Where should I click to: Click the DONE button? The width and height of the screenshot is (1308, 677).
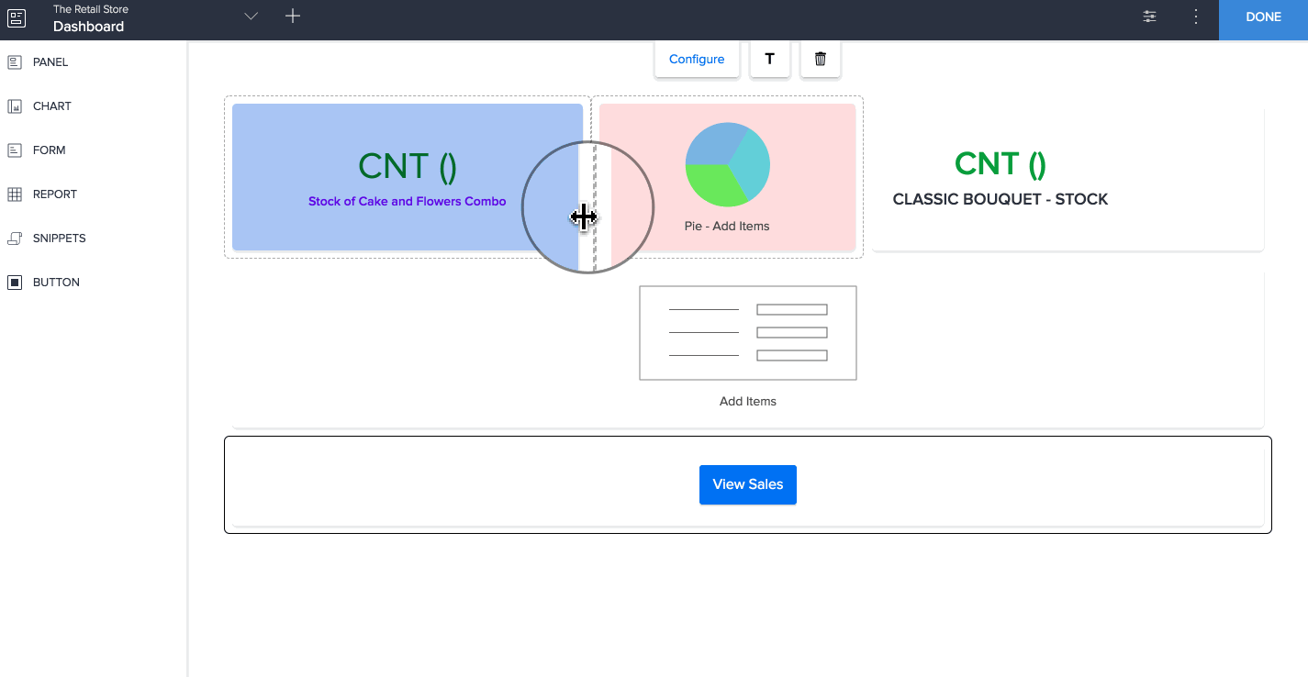click(1263, 17)
